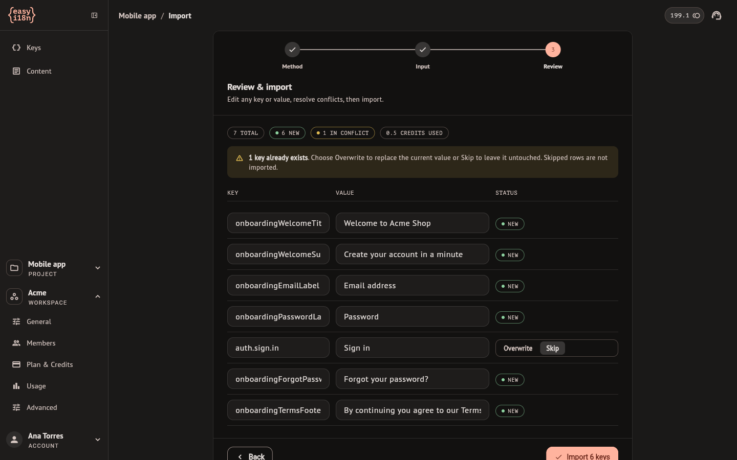
Task: Collapse the Acme workspace chevron
Action: [98, 296]
